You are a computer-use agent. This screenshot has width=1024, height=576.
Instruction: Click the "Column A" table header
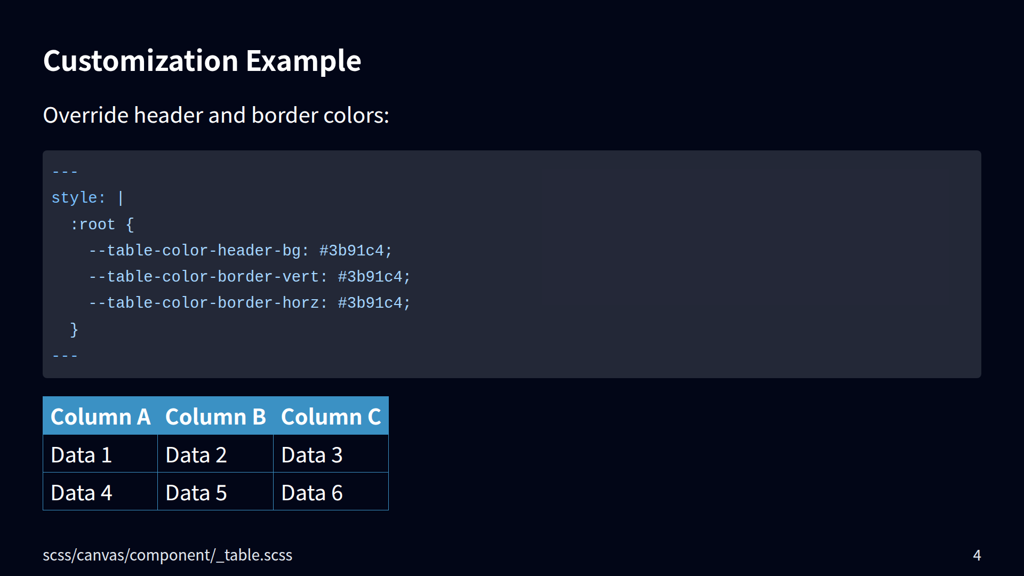tap(100, 417)
